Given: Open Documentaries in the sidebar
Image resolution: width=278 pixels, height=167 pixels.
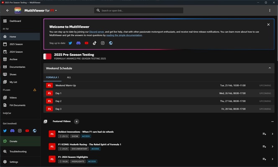Looking at the screenshot, I should (x=20, y=67).
